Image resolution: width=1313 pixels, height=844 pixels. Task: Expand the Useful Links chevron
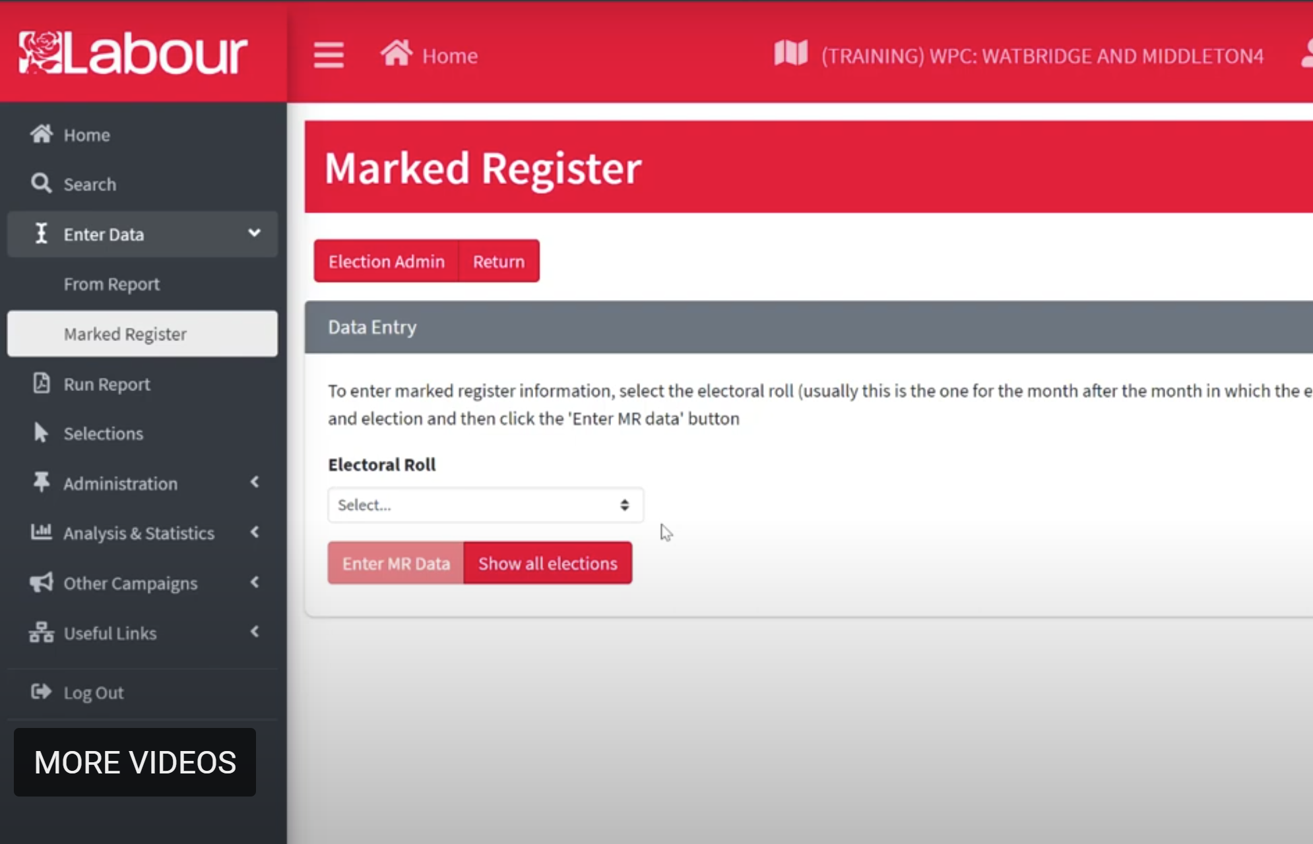pyautogui.click(x=255, y=632)
